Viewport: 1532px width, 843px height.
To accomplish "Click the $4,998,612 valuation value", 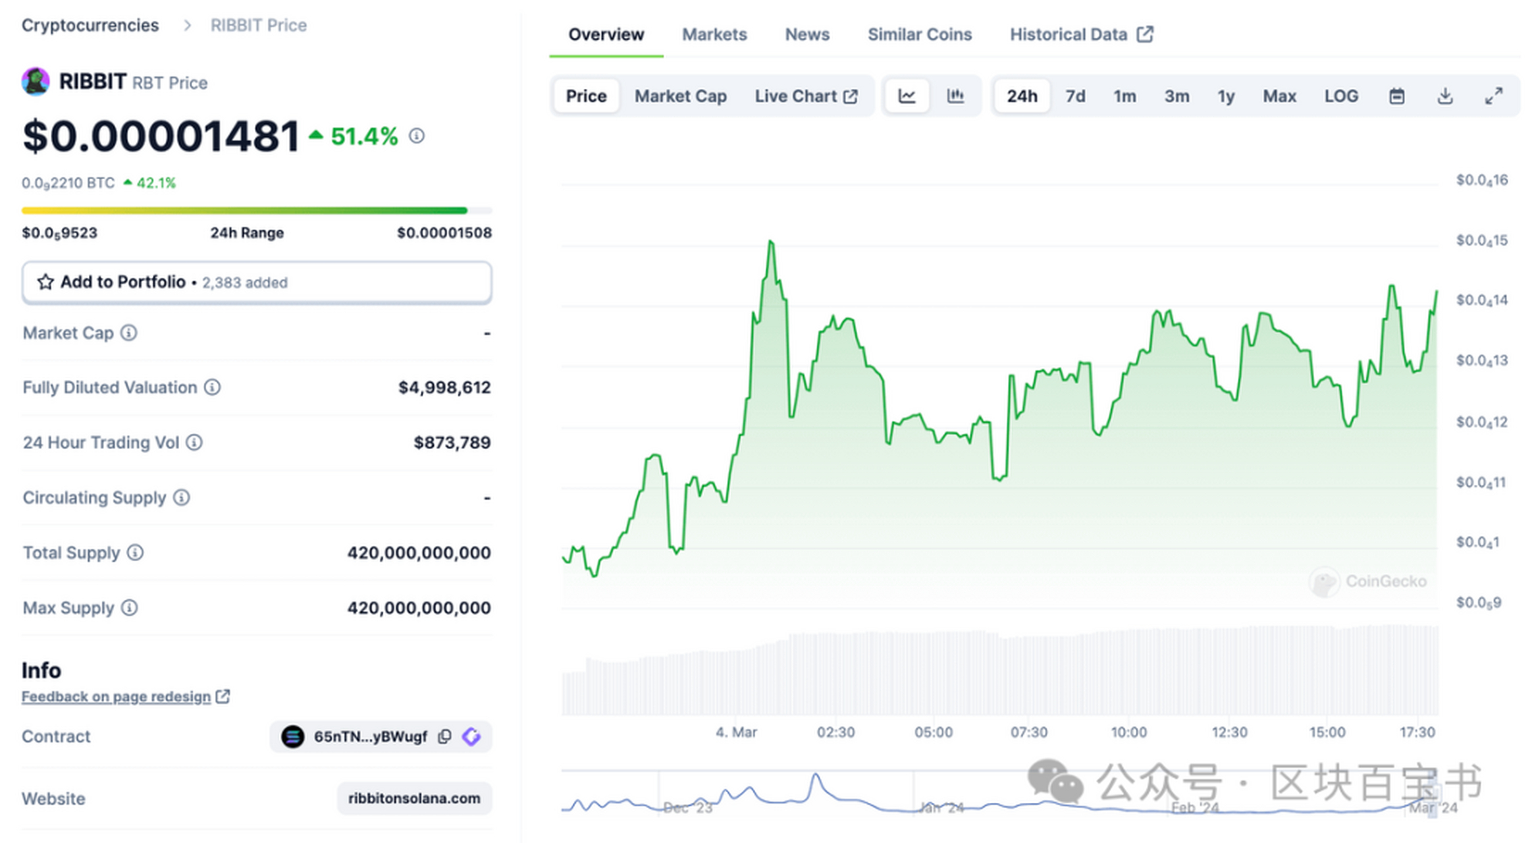I will click(x=444, y=387).
